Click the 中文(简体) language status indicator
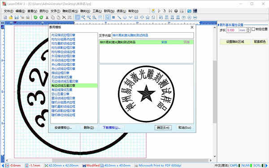Image resolution: width=269 pixels, height=168 pixels. (x=221, y=165)
